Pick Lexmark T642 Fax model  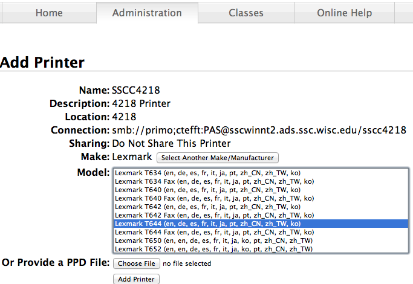click(213, 215)
